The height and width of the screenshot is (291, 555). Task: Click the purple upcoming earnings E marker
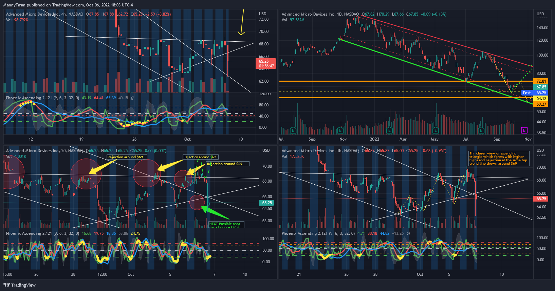[x=524, y=130]
